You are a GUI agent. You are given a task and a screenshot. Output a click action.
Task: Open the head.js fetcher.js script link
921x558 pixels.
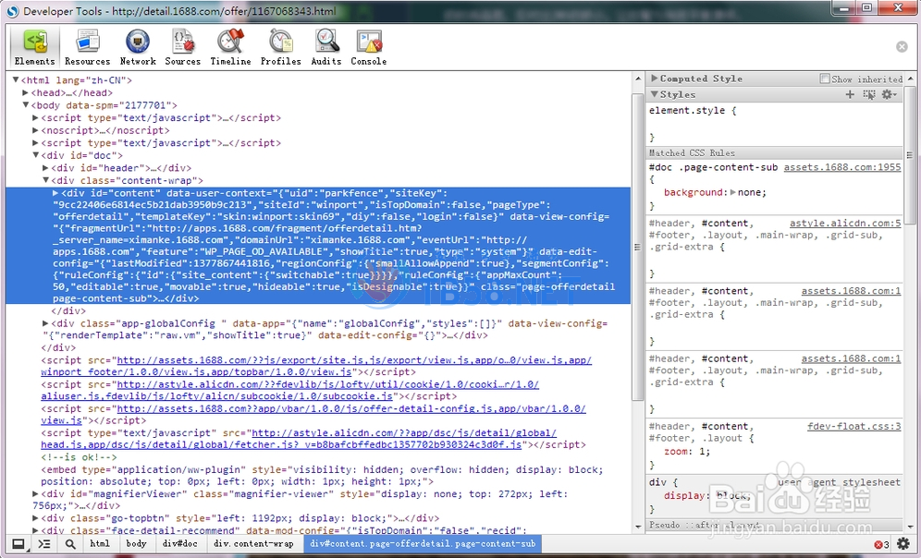(299, 439)
